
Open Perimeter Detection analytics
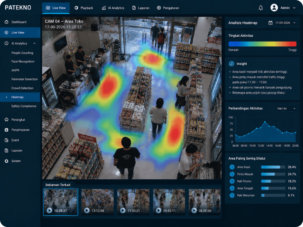click(x=25, y=79)
